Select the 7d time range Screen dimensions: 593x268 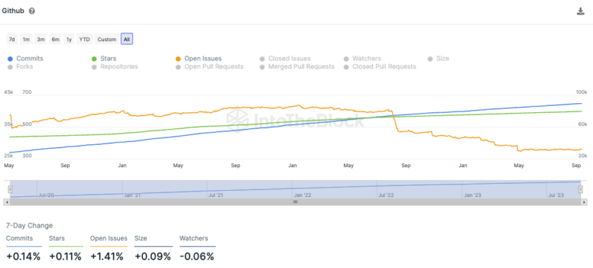click(x=12, y=39)
